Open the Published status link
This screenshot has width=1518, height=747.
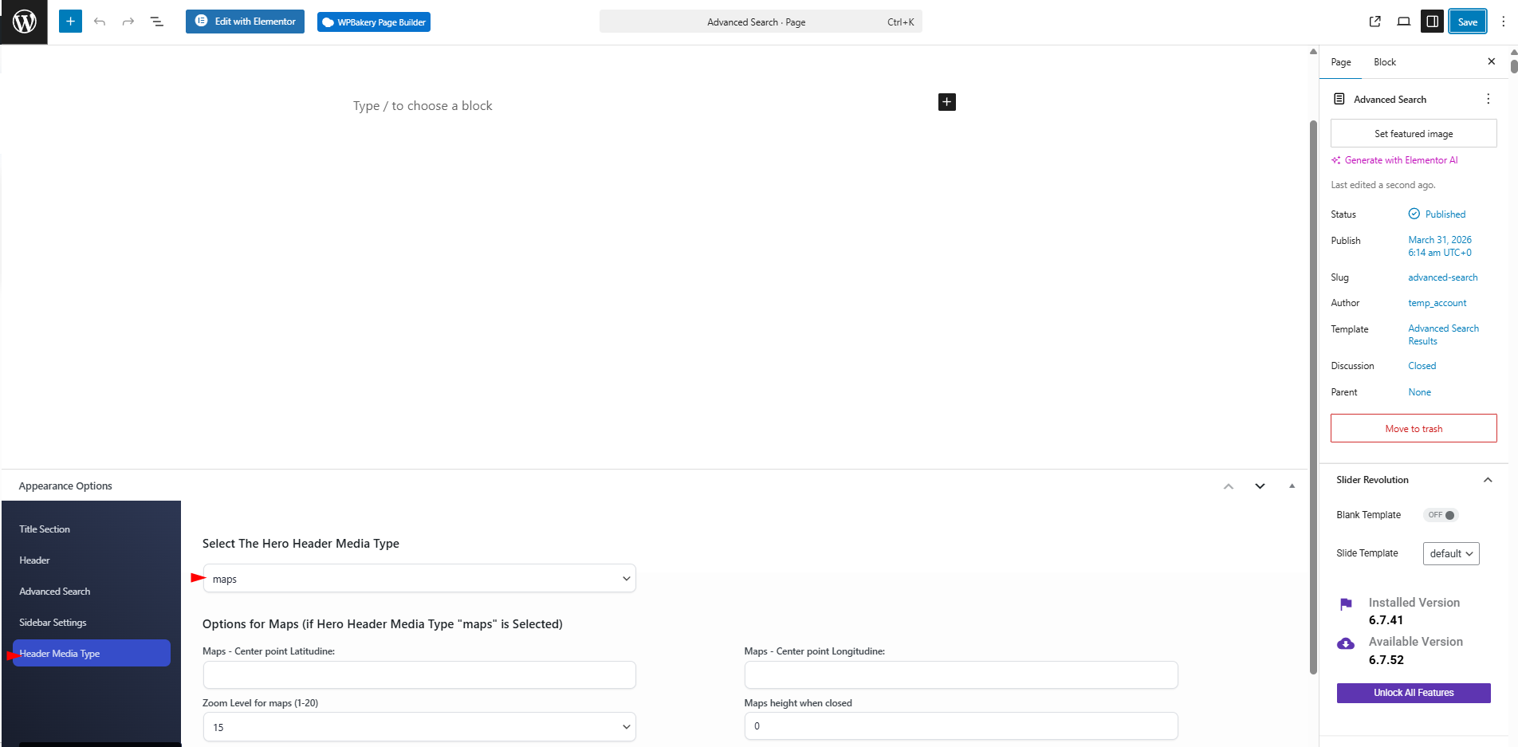[1445, 214]
